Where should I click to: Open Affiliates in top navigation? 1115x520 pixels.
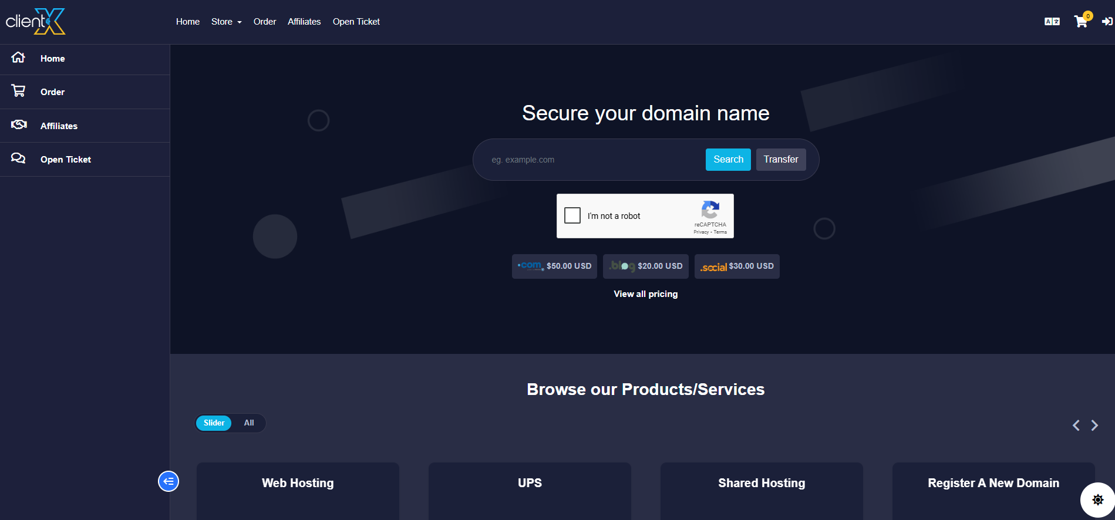(304, 22)
